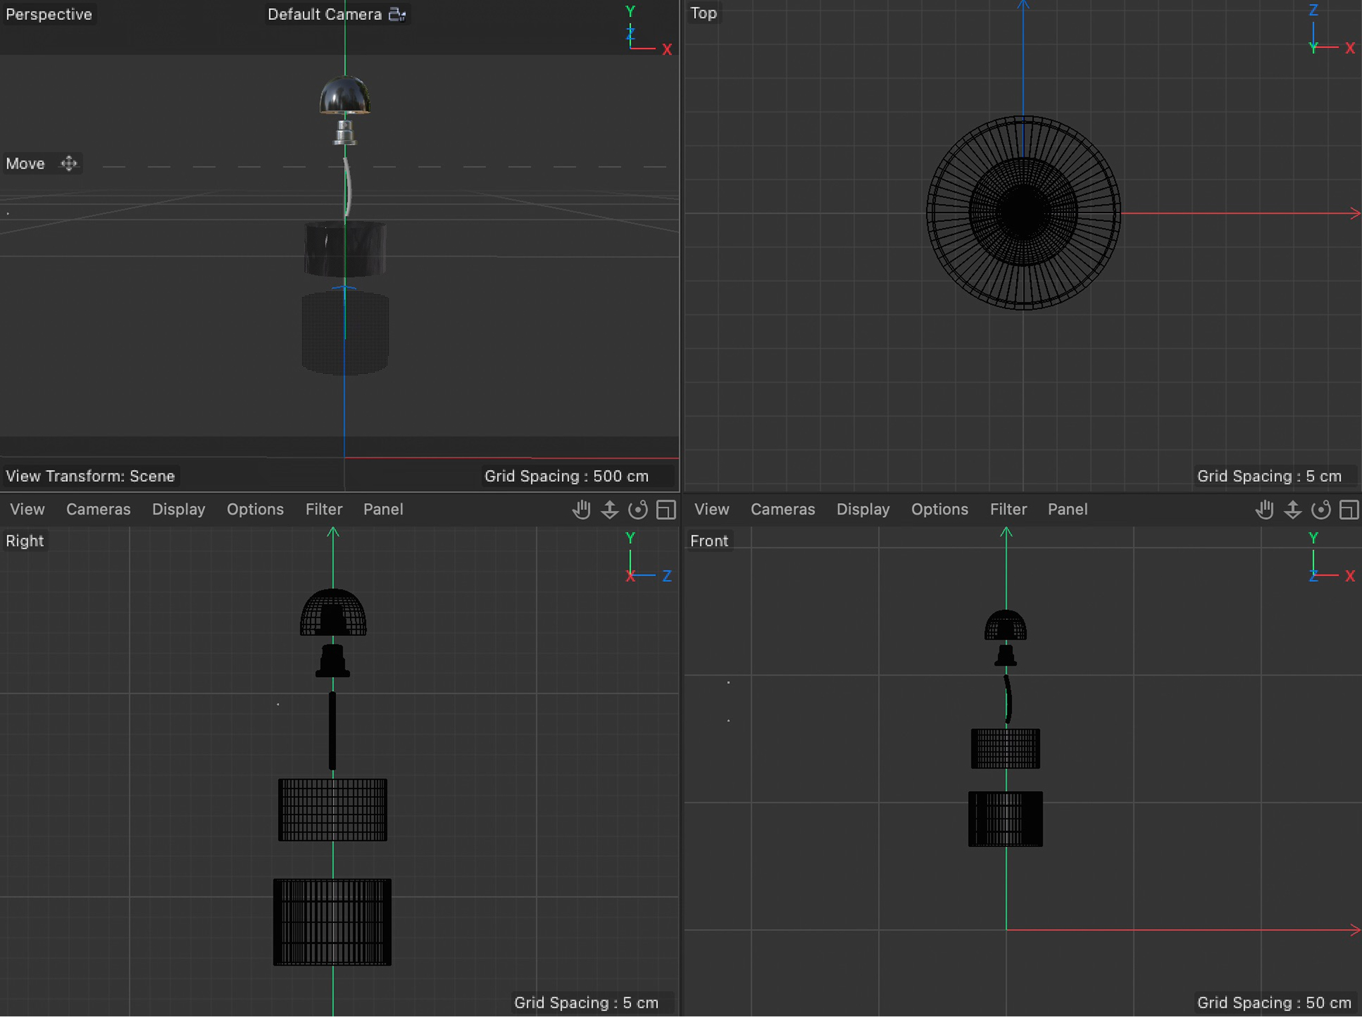Click the Top viewport label
1362x1017 pixels.
coord(703,13)
